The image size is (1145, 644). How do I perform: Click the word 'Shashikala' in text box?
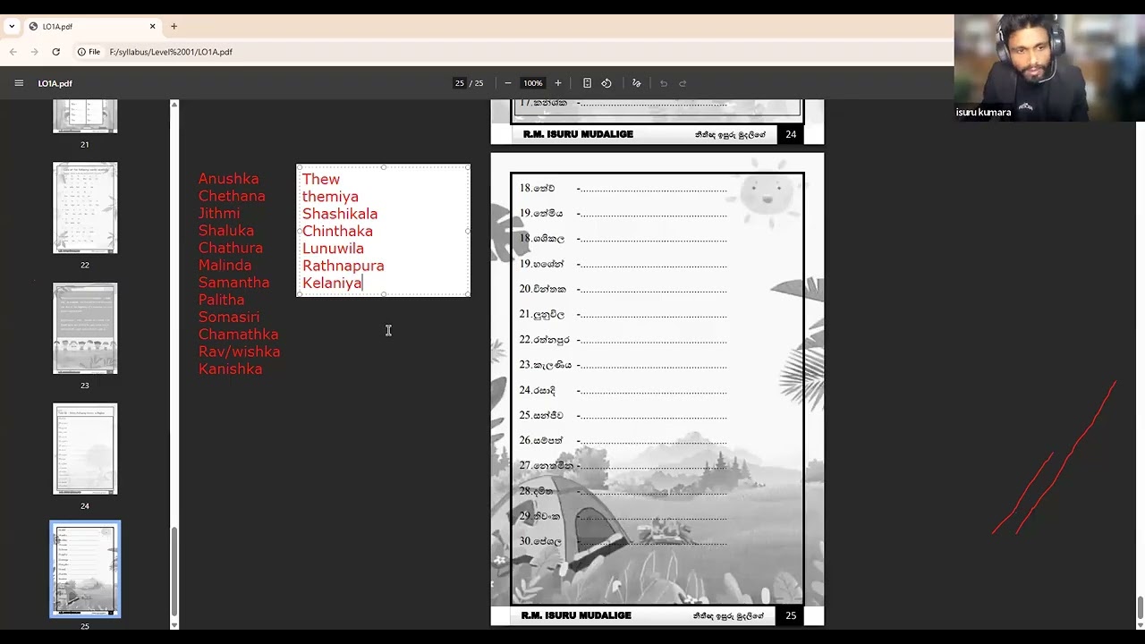click(x=340, y=214)
